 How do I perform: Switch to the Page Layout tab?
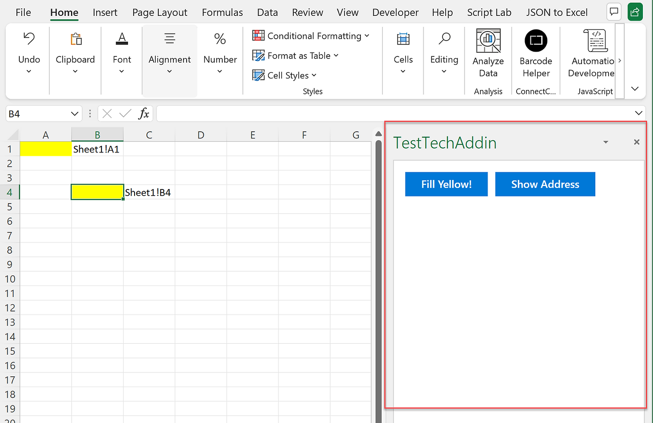(x=160, y=12)
